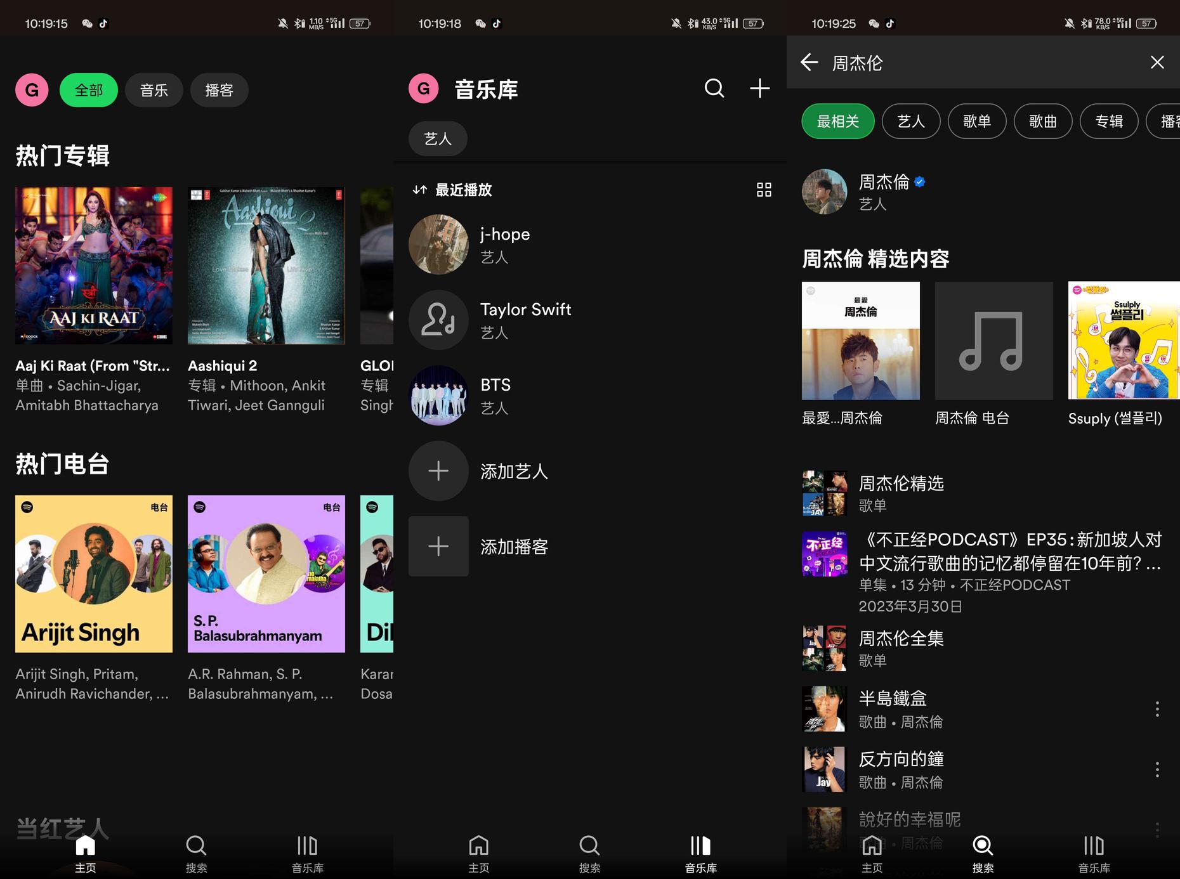Select the 歌单 search filter chip

(977, 121)
